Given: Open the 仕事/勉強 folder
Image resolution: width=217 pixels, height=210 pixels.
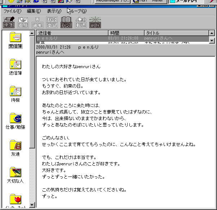Looking at the screenshot, I should tap(15, 121).
